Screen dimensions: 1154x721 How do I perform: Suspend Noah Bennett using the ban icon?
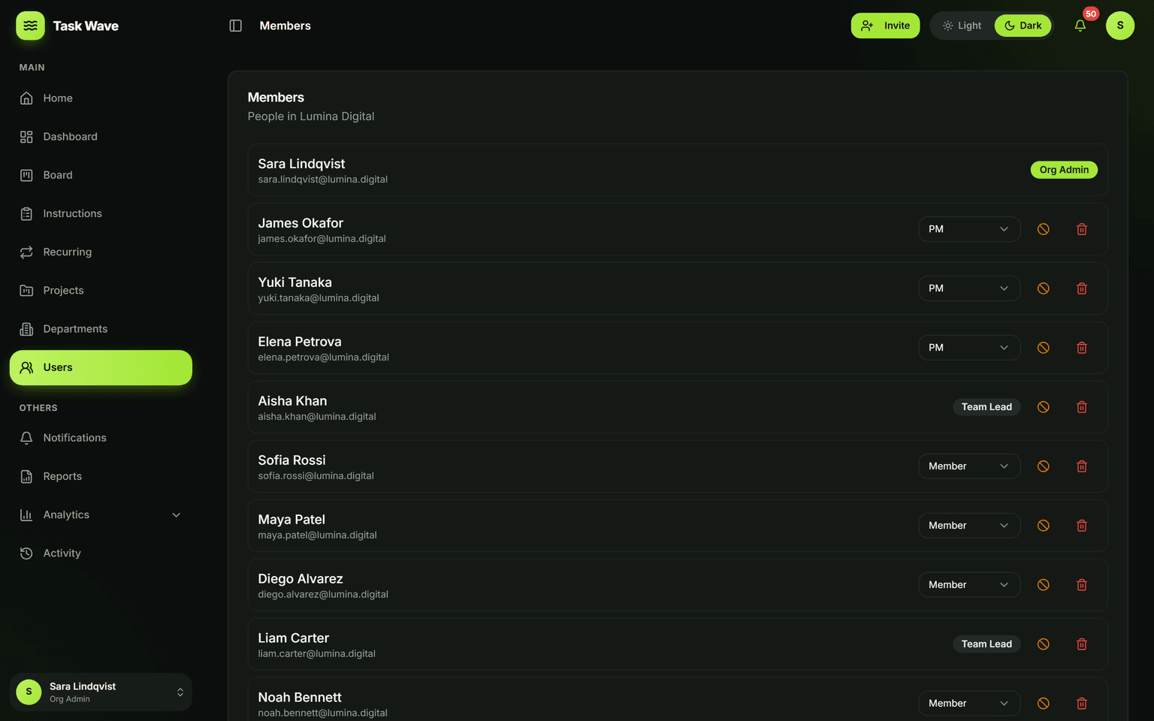1044,704
